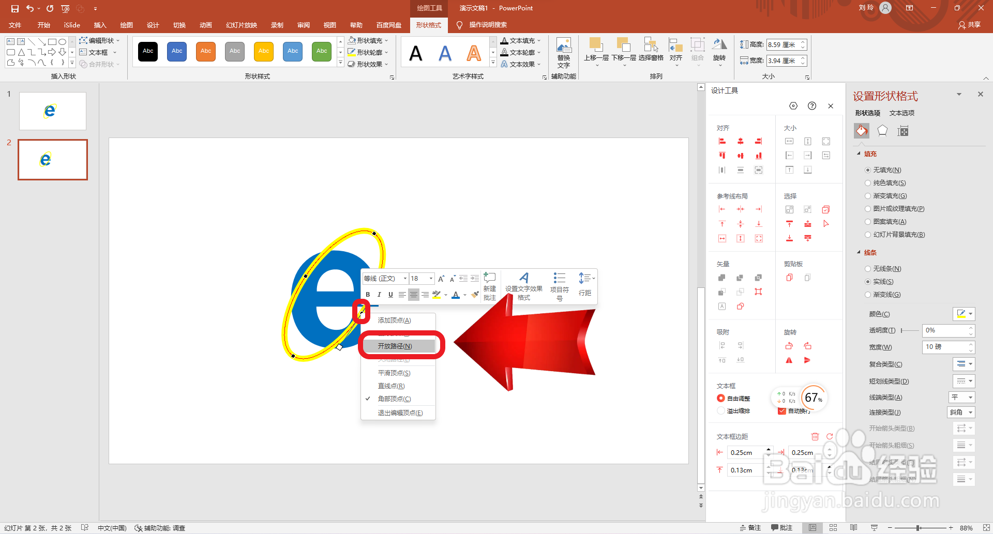Open the 形状轮廓 shape outline dropdown
The width and height of the screenshot is (993, 534).
click(x=368, y=52)
